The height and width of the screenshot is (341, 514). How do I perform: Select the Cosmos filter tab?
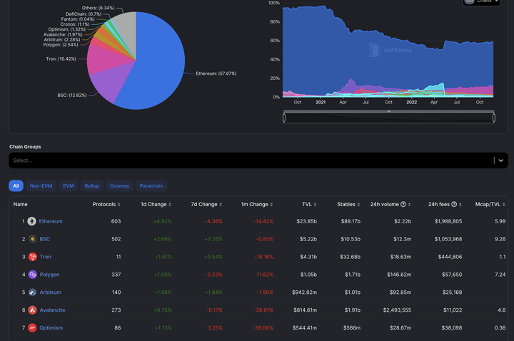pyautogui.click(x=119, y=185)
